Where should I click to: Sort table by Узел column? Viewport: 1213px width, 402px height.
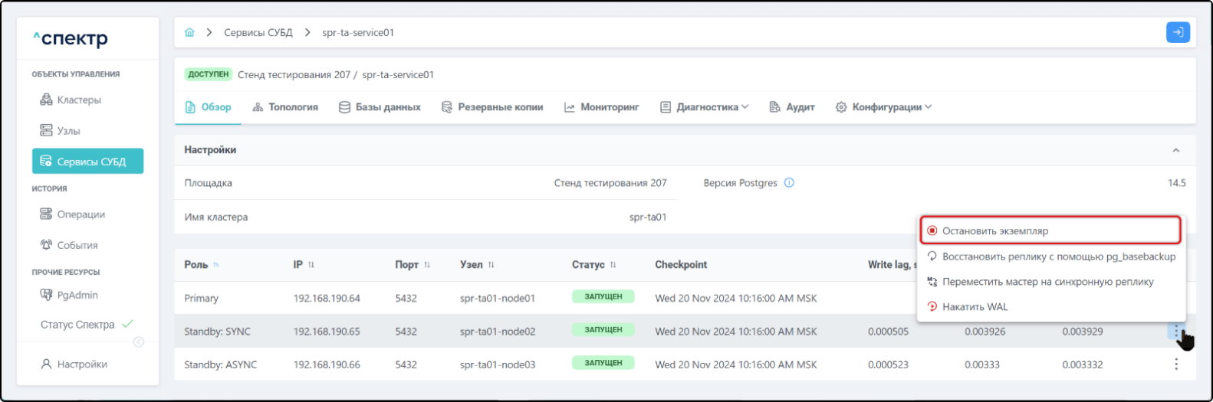(x=491, y=265)
